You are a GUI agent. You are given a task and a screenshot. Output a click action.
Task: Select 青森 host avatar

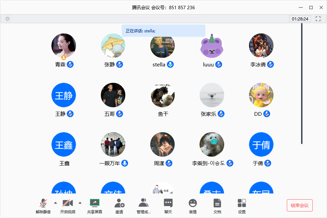tap(64, 46)
